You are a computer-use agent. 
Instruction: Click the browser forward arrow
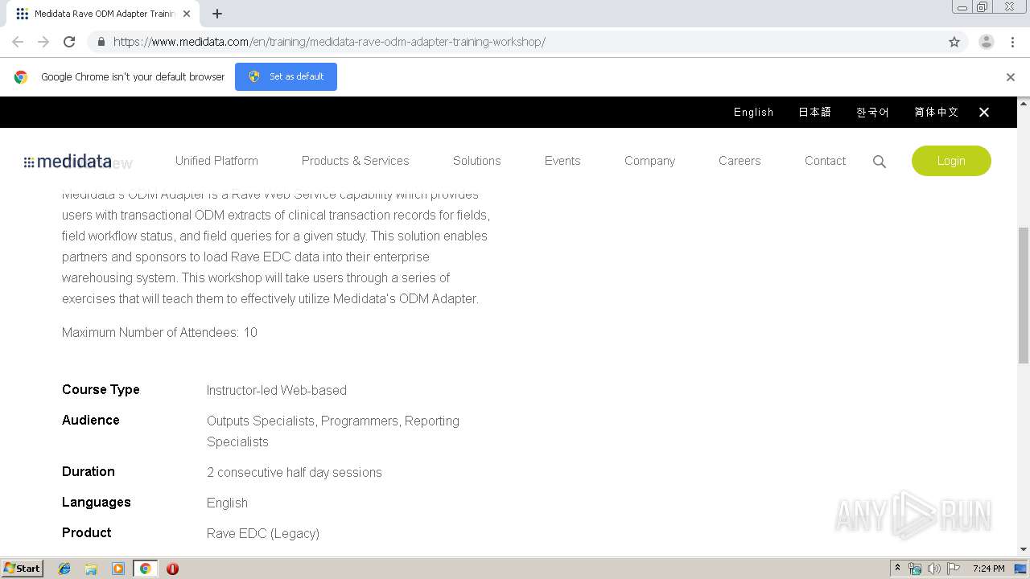[43, 42]
